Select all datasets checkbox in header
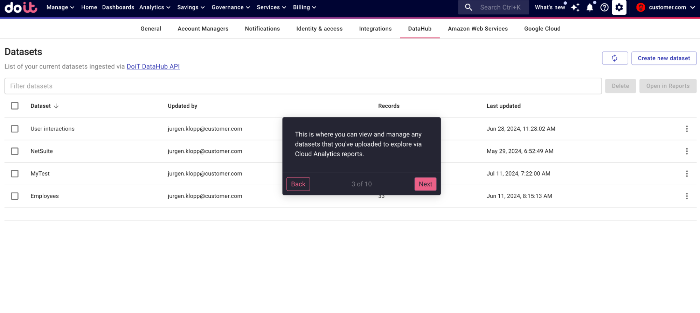The image size is (700, 313). tap(15, 106)
